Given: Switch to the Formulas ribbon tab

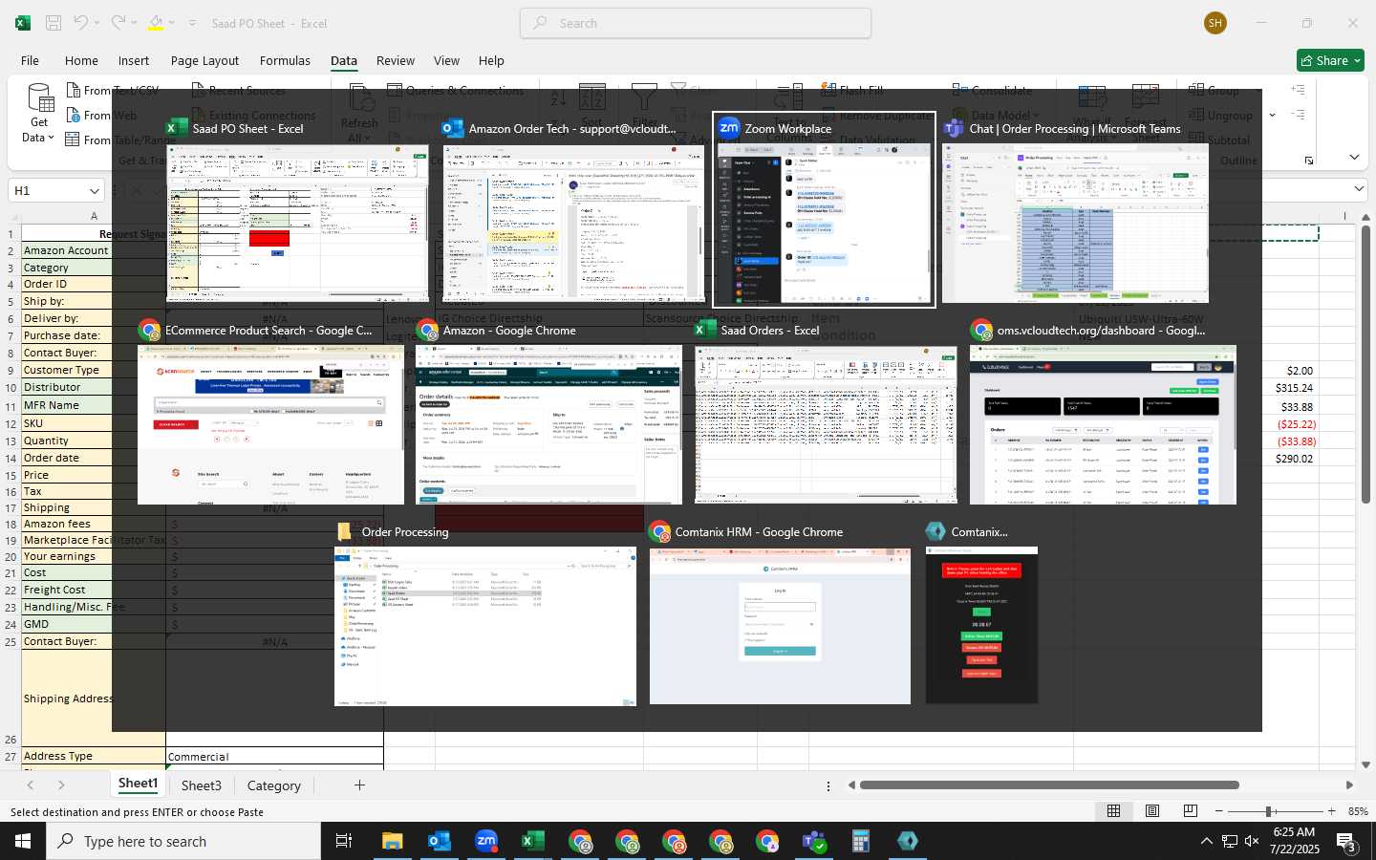Looking at the screenshot, I should 285,60.
